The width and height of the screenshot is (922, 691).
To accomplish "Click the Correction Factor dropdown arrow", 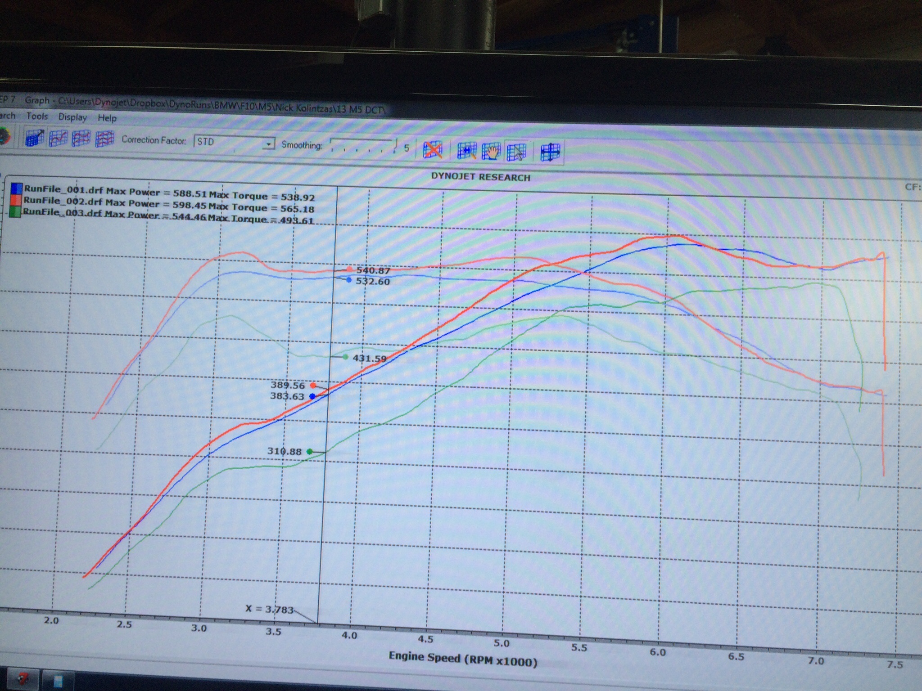I will (269, 144).
